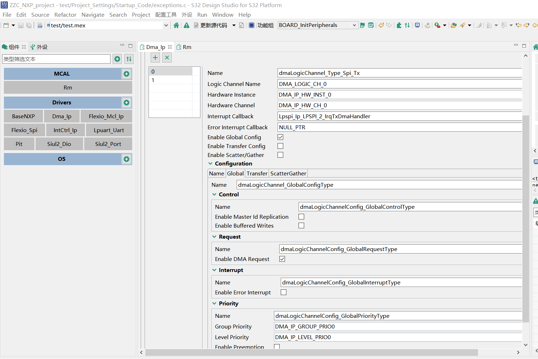538x359 pixels.
Task: Disable the Enable DMA Request checkbox
Action: [282, 259]
